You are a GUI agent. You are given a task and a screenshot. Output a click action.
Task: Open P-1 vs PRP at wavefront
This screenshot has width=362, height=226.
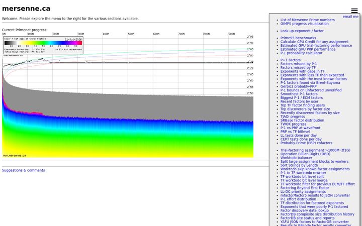(x=300, y=128)
